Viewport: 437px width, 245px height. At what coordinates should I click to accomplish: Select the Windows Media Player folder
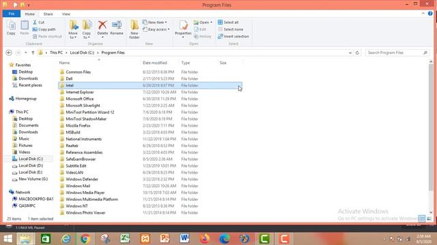point(85,193)
